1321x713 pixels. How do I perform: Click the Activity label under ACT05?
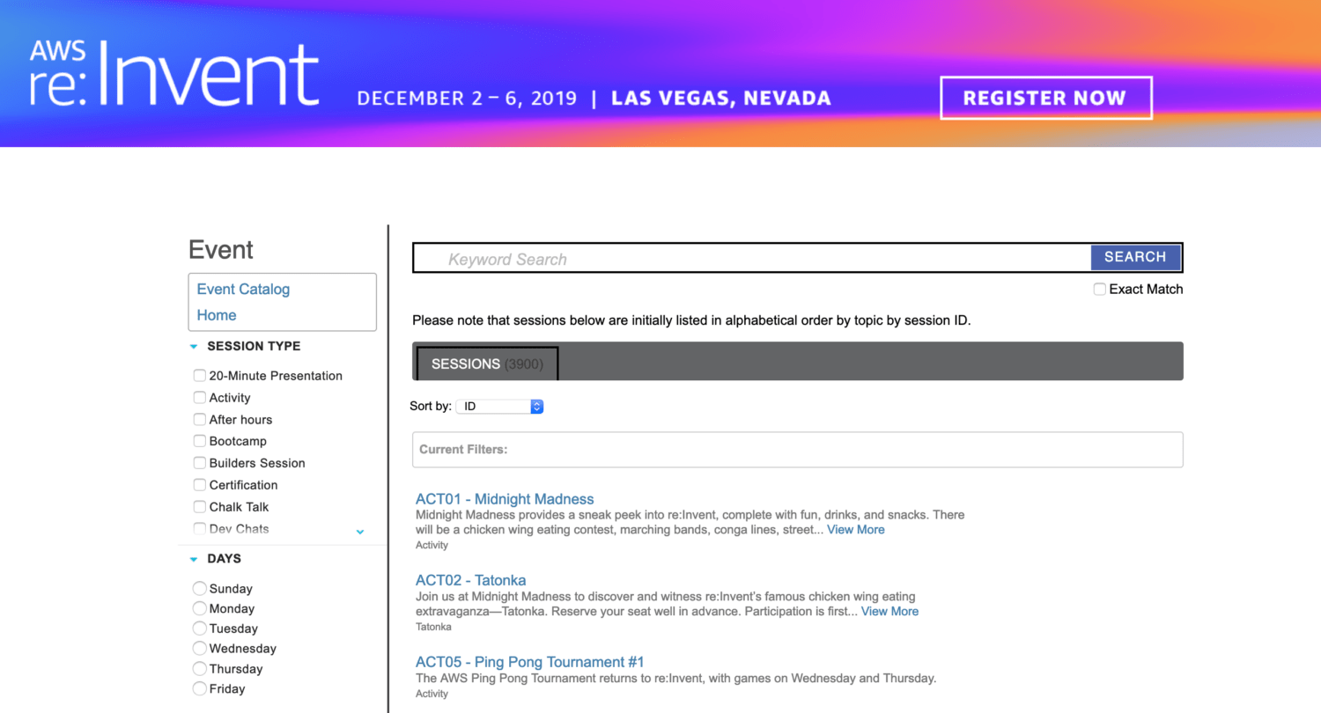[x=432, y=695]
